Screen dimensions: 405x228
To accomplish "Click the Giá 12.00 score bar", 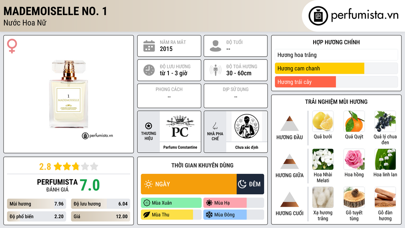I will coord(100,217).
